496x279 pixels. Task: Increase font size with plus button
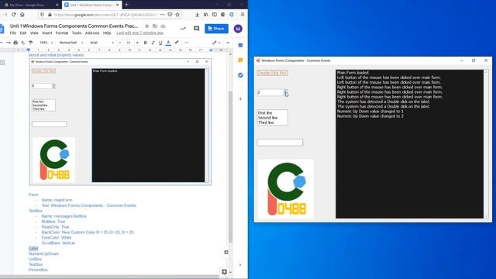137,43
